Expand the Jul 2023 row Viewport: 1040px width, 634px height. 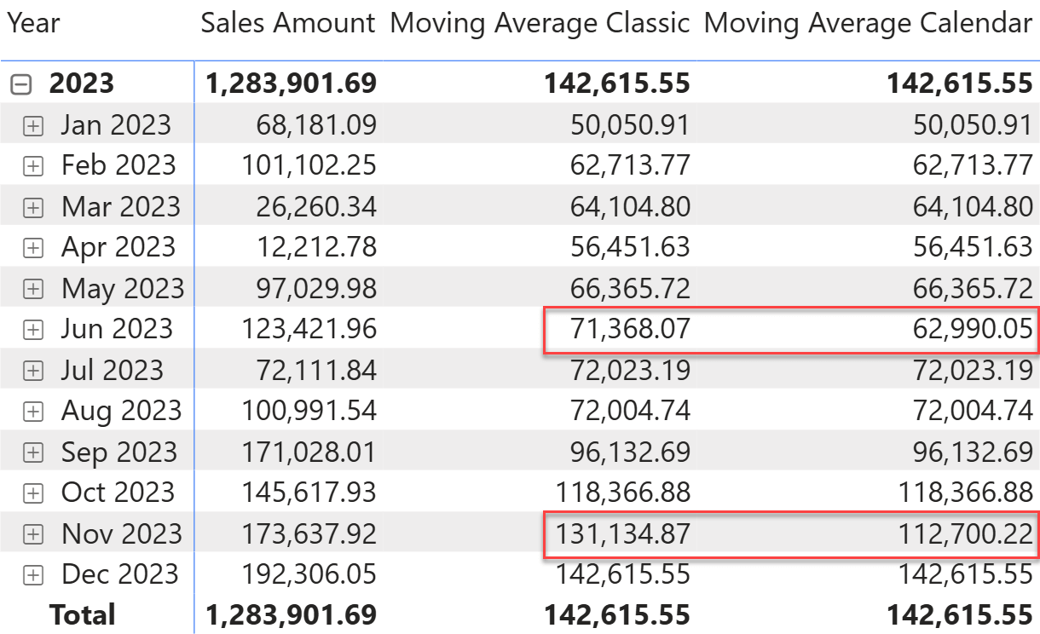(x=32, y=371)
